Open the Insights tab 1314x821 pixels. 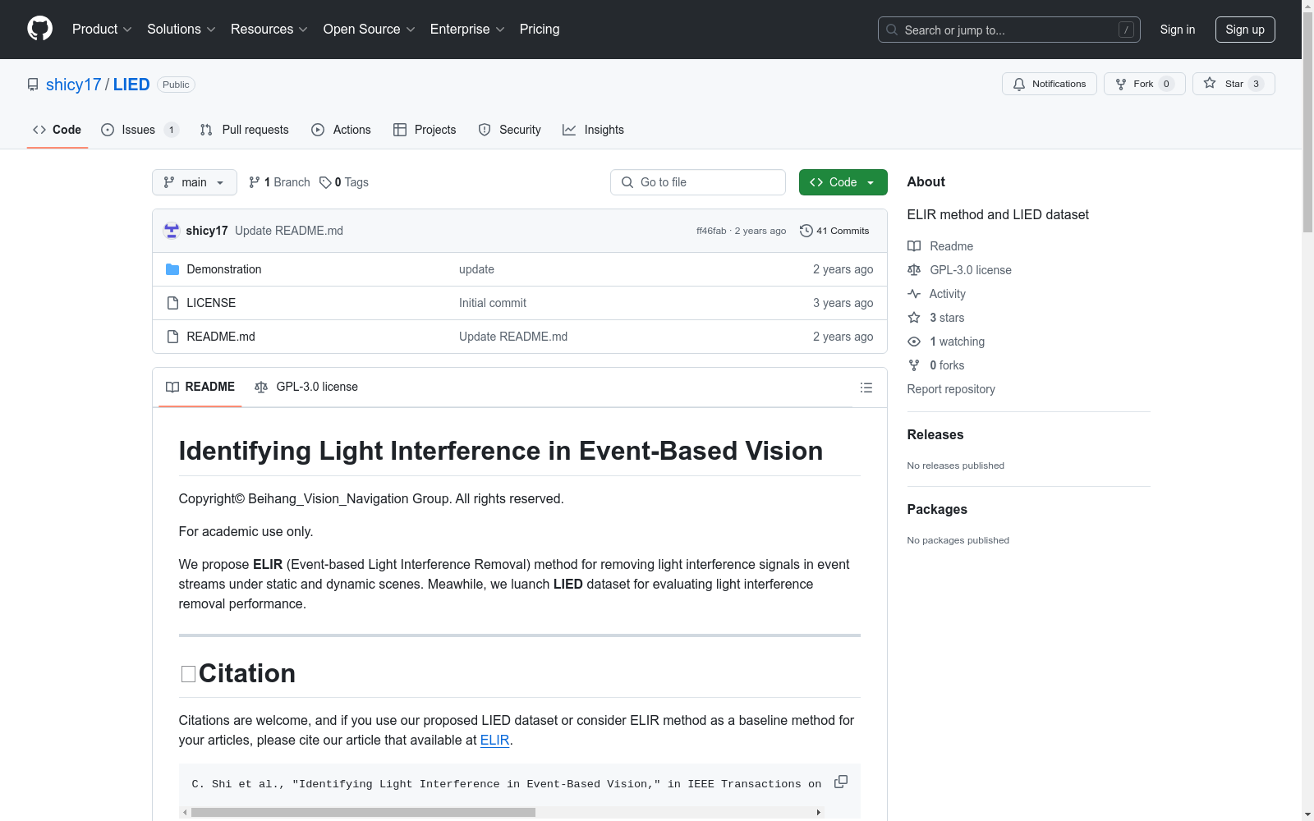click(x=593, y=130)
